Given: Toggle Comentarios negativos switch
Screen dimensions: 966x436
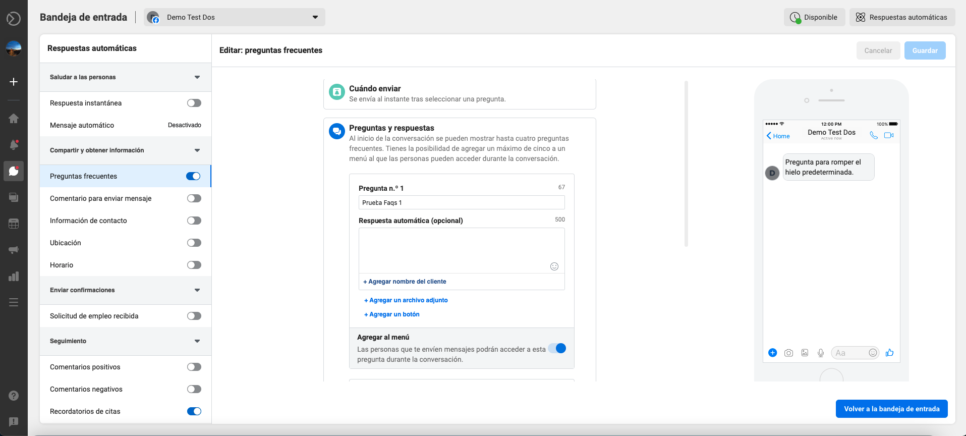Looking at the screenshot, I should (x=194, y=389).
